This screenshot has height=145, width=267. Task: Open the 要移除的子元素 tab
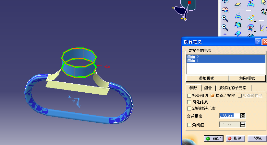click(233, 88)
